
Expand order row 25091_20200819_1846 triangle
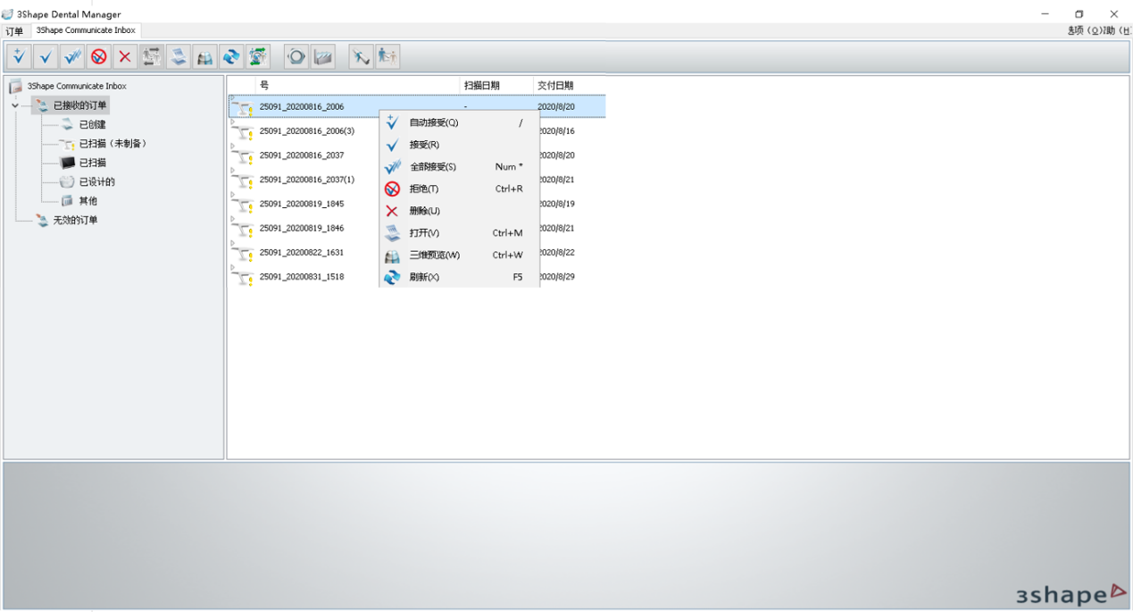pos(232,218)
